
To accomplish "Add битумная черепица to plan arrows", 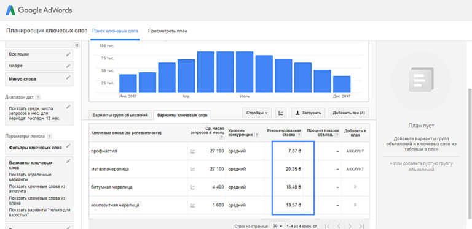I will coord(355,187).
